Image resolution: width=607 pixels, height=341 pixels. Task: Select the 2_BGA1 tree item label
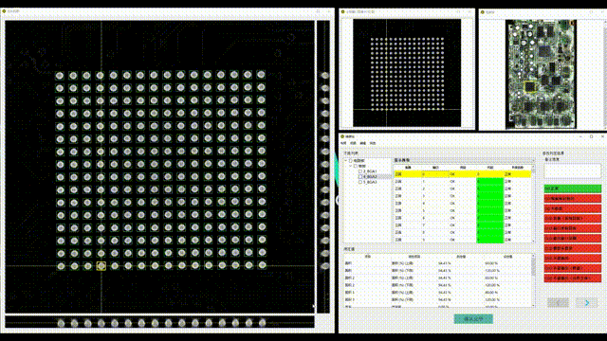(x=370, y=170)
